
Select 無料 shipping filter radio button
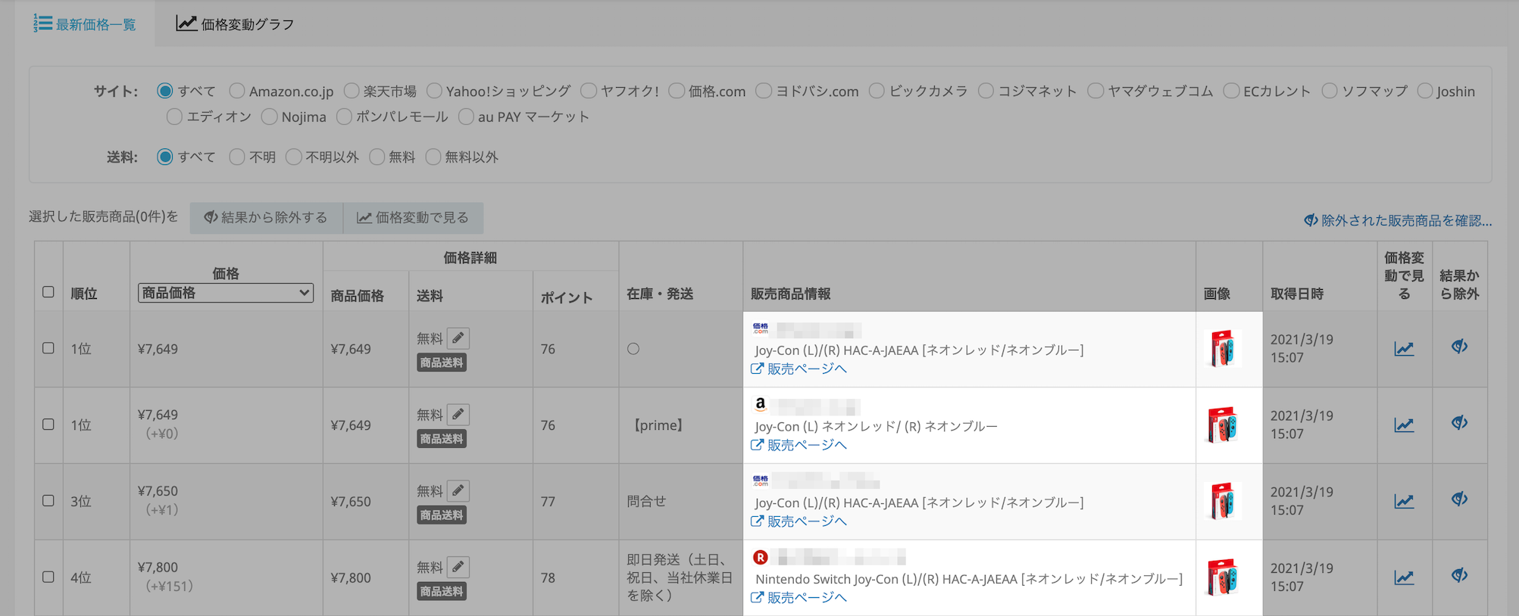[x=377, y=157]
